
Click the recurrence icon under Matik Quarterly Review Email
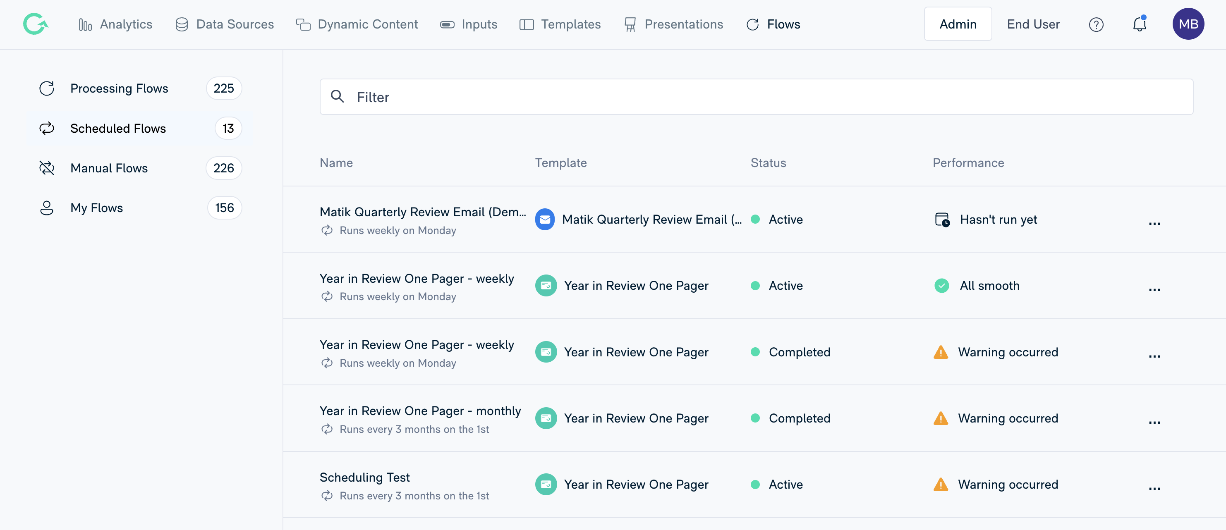tap(326, 230)
